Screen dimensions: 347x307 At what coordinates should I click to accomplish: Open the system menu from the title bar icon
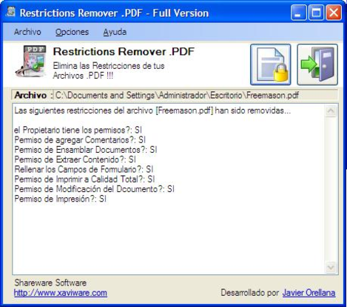pyautogui.click(x=10, y=12)
